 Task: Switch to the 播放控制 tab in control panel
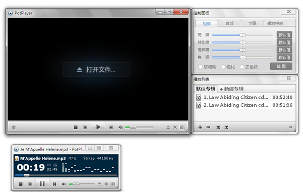pyautogui.click(x=275, y=23)
